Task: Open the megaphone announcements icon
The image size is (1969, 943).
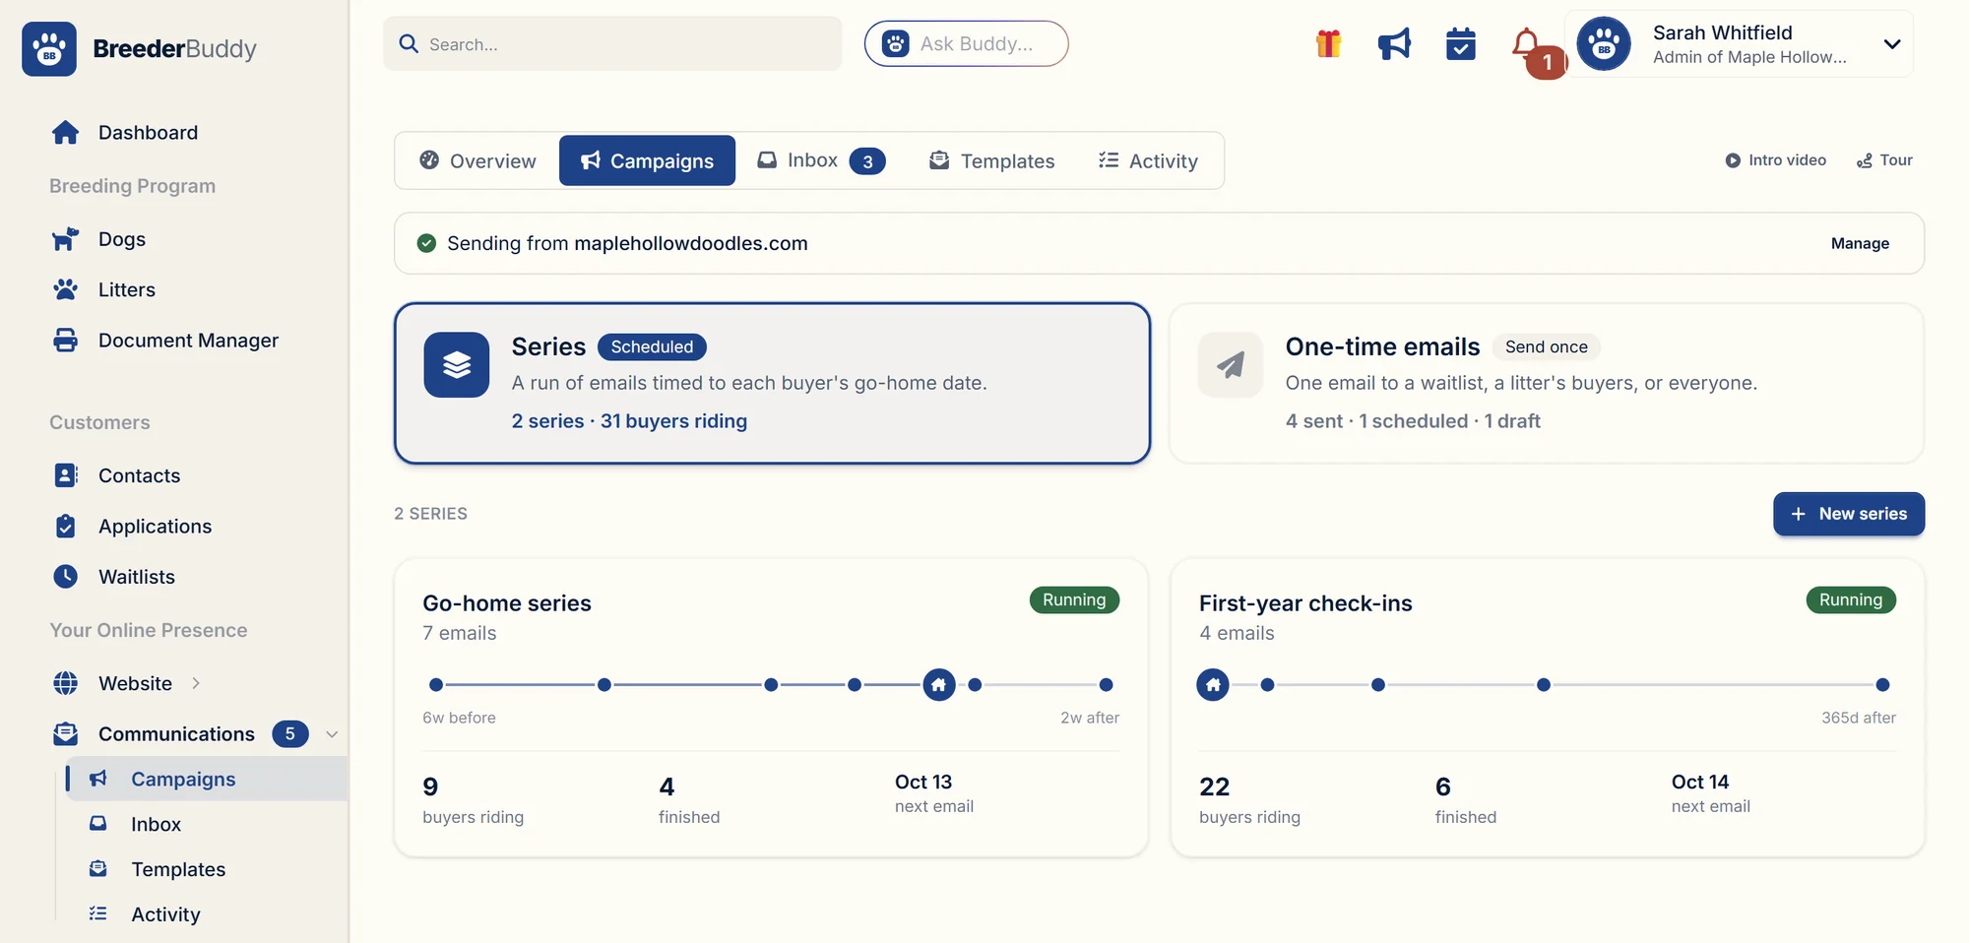Action: click(1394, 44)
